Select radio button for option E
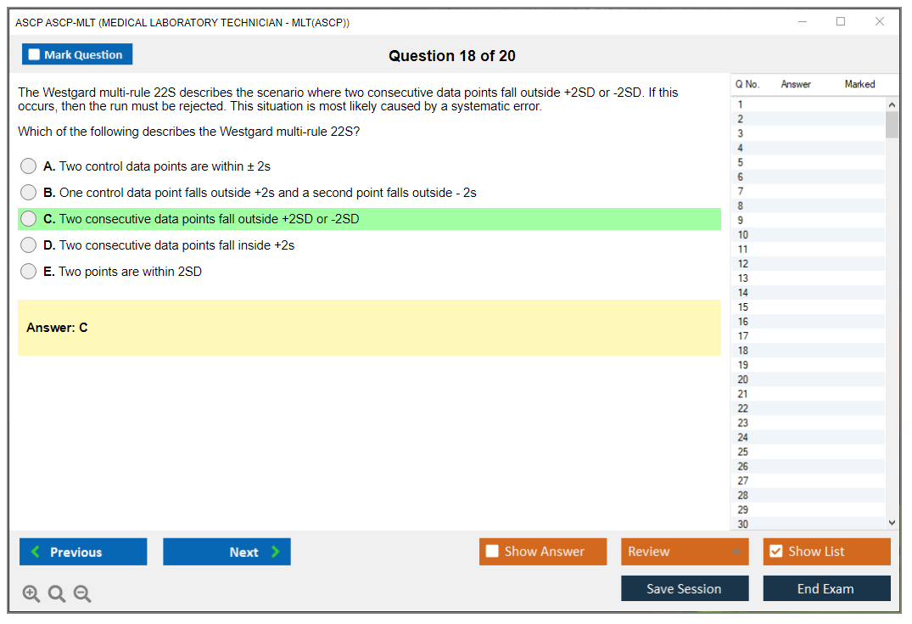This screenshot has width=912, height=624. [29, 272]
